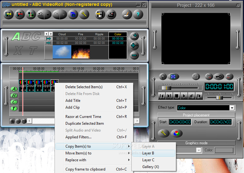Select gallery C letter
This screenshot has height=173, width=244.
coord(36,36)
